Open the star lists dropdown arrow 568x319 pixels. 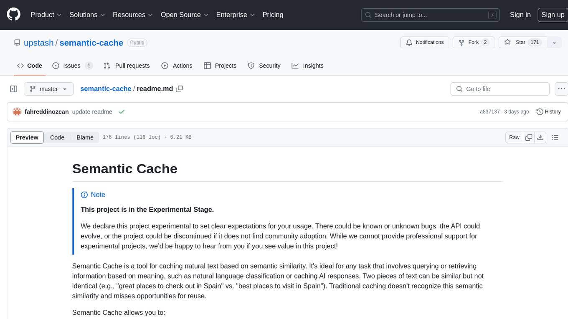point(554,42)
